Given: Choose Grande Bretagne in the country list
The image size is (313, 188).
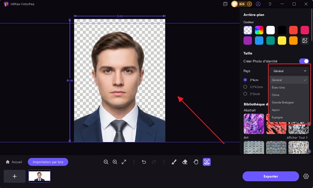Looking at the screenshot, I should coord(289,102).
